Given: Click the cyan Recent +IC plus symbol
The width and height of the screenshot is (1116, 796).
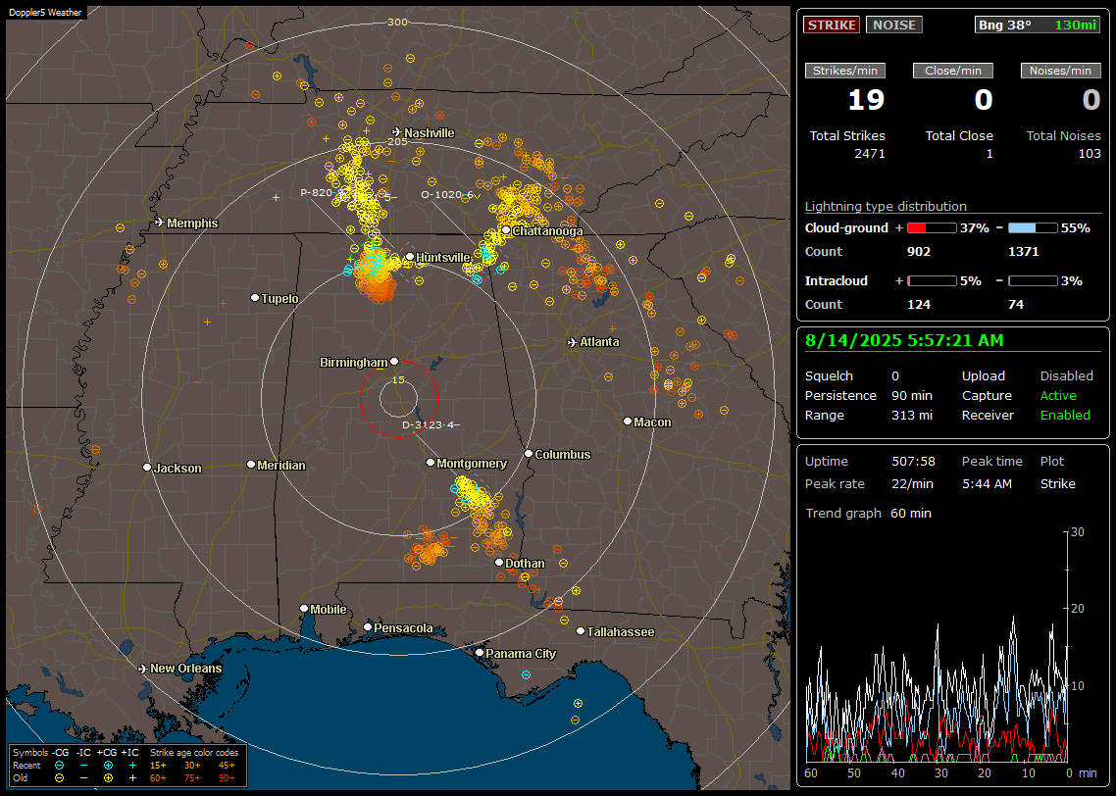Looking at the screenshot, I should 132,766.
